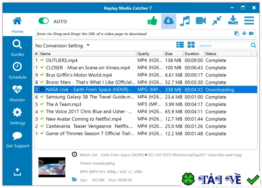This screenshot has width=262, height=188.
Task: Click the URL entry field
Action: click(x=135, y=34)
